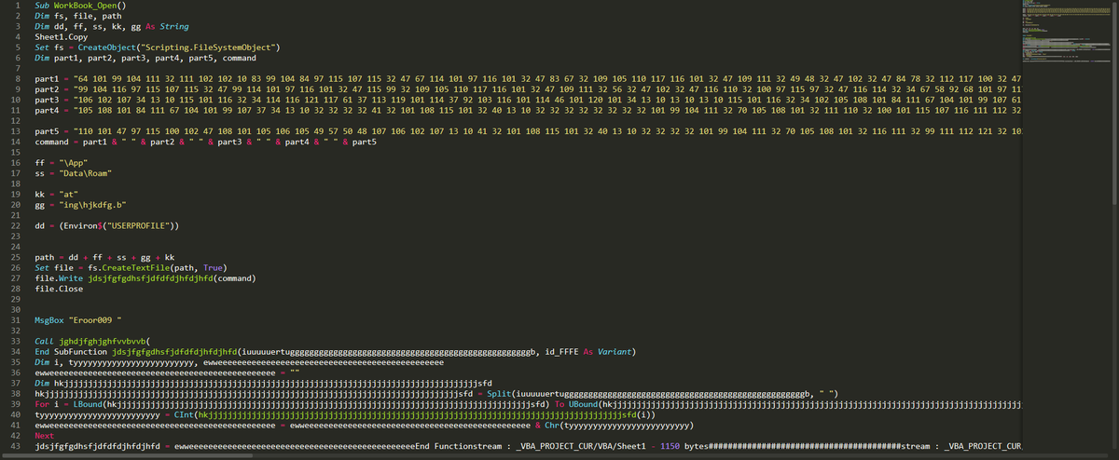
Task: Click the 'End Functionstream : _VBA_PROJECT_CUR/VBA/Sheet1' text
Action: 531,446
